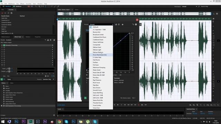The width and height of the screenshot is (221, 124).
Task: Rewind transport button
Action: click(128, 105)
